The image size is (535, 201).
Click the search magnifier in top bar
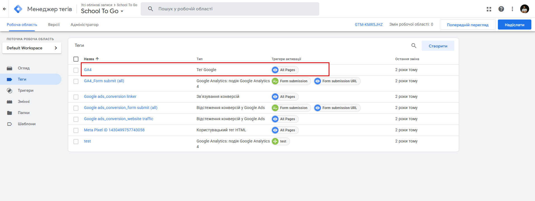(x=150, y=9)
